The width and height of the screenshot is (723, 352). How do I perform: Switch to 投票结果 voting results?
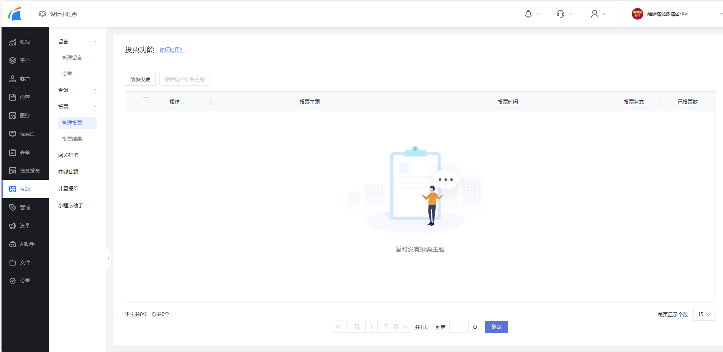pyautogui.click(x=72, y=139)
